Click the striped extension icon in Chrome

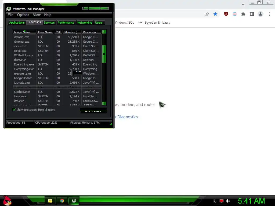tap(235, 14)
